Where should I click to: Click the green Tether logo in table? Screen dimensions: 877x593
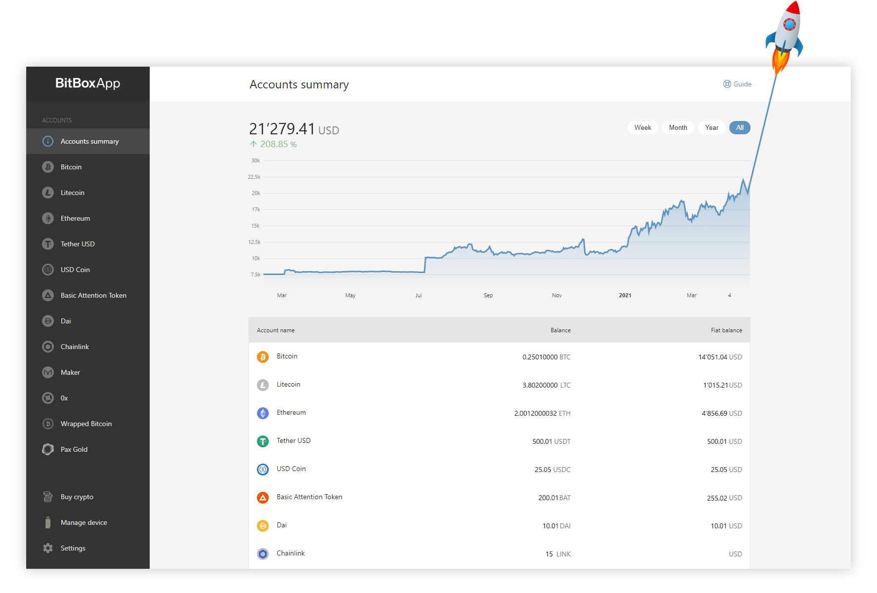(x=263, y=441)
